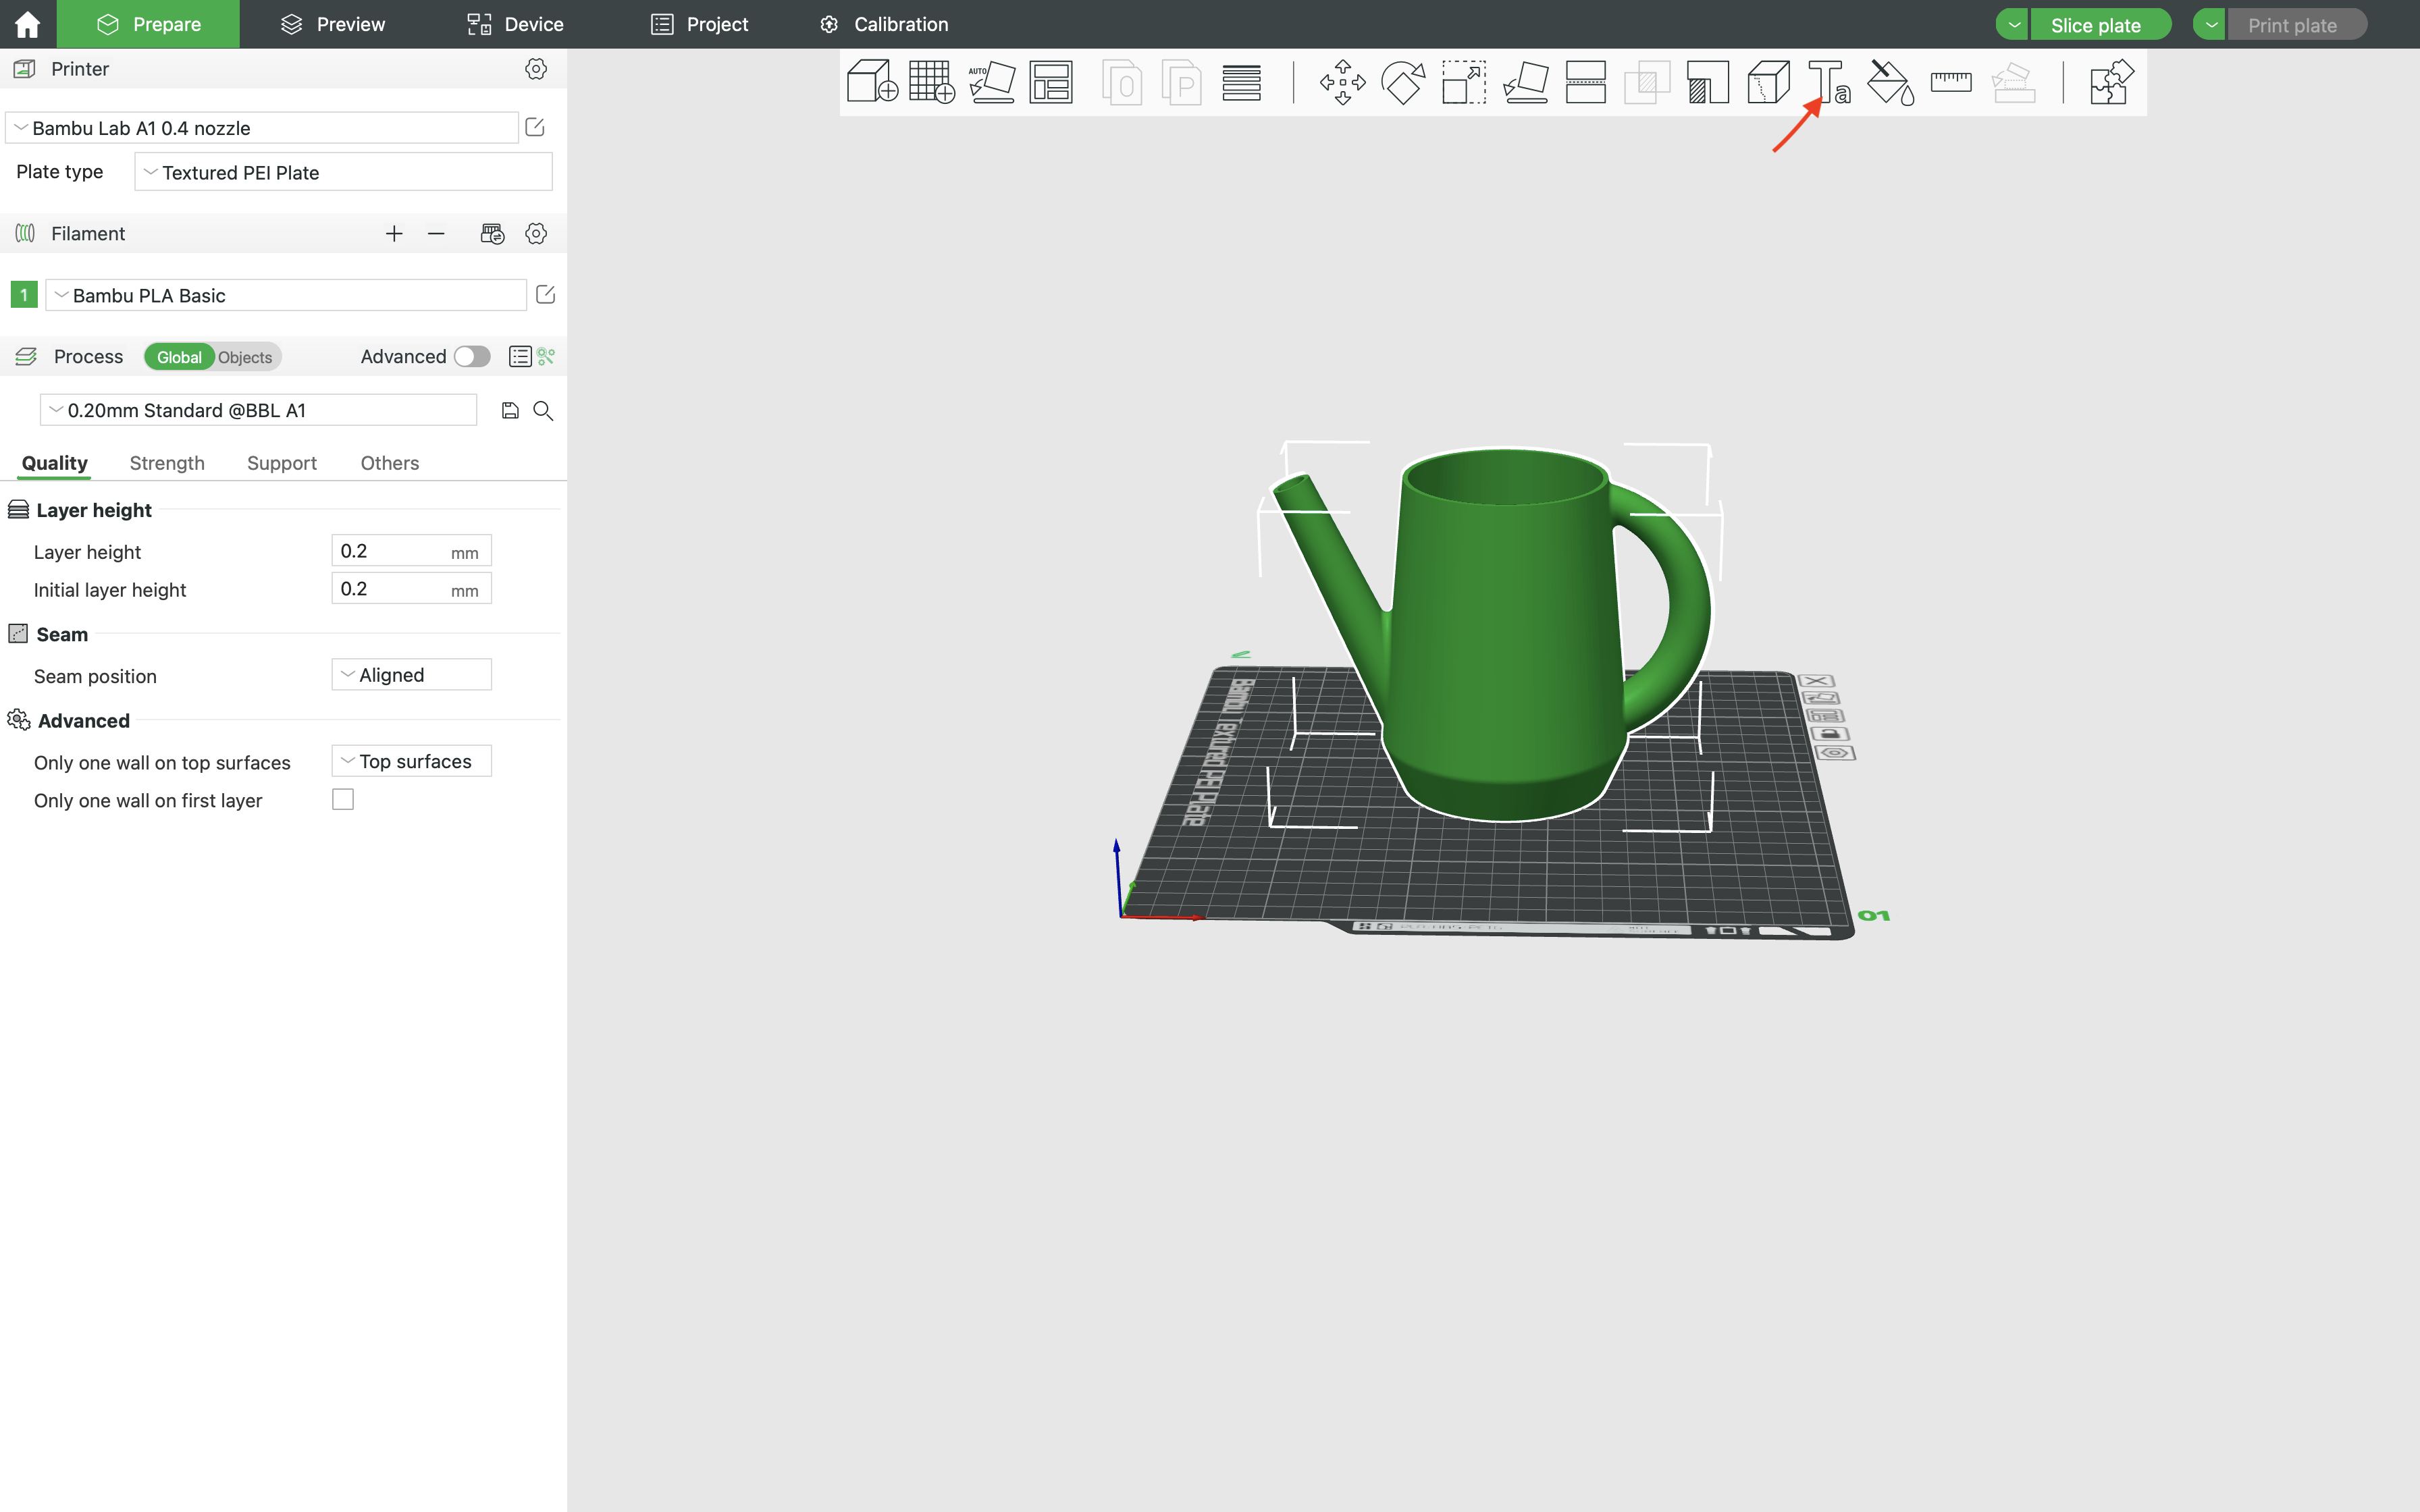Open the Plate type dropdown
This screenshot has height=1512, width=2420.
tap(343, 172)
